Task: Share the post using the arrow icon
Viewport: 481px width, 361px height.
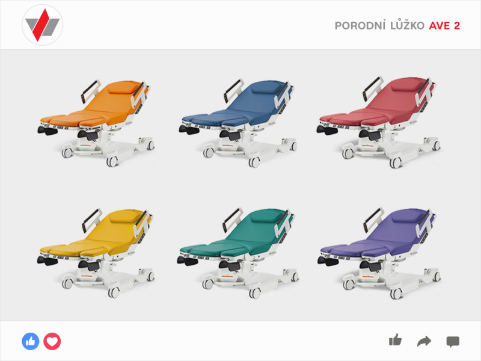Action: click(x=424, y=341)
